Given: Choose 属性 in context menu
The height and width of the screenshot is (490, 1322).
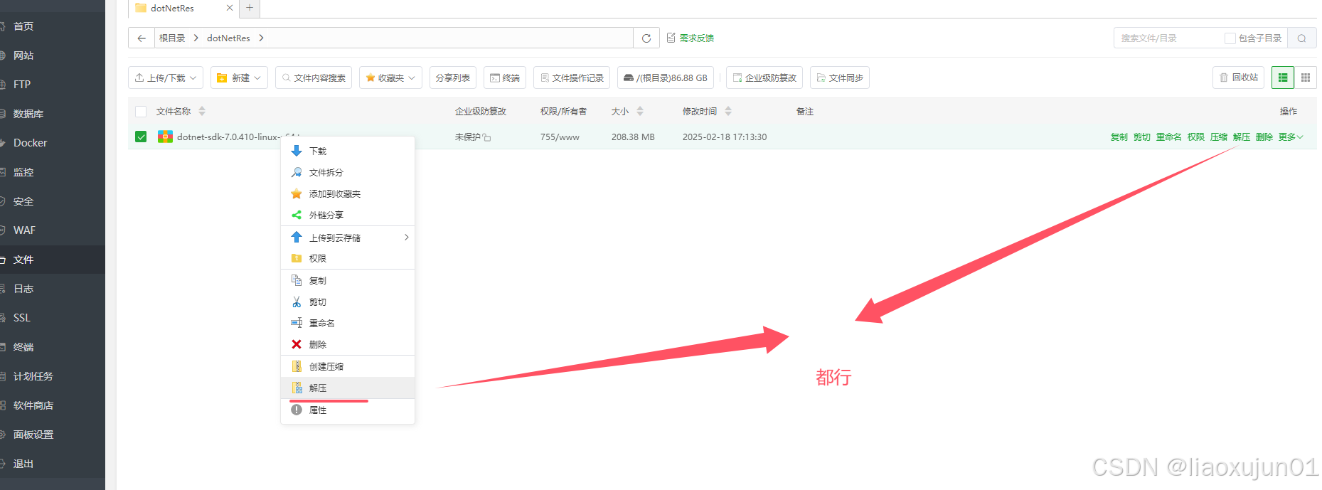Looking at the screenshot, I should click(x=348, y=410).
